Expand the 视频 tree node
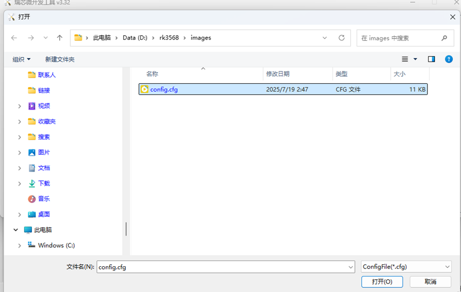This screenshot has height=292, width=461. tap(19, 106)
